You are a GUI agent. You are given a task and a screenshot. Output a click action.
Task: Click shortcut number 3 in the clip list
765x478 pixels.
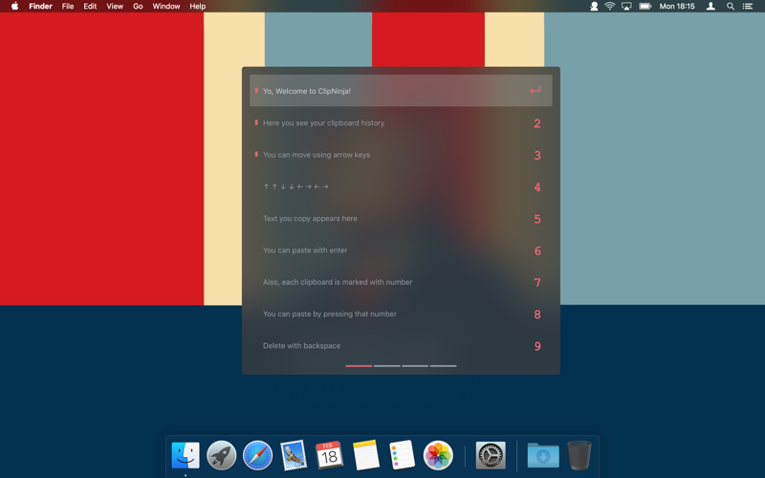[x=537, y=155]
